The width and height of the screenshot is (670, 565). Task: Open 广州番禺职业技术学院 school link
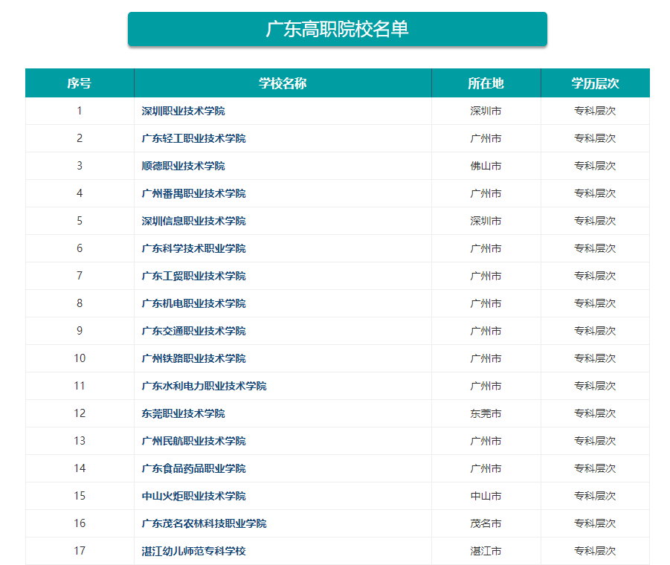[193, 193]
